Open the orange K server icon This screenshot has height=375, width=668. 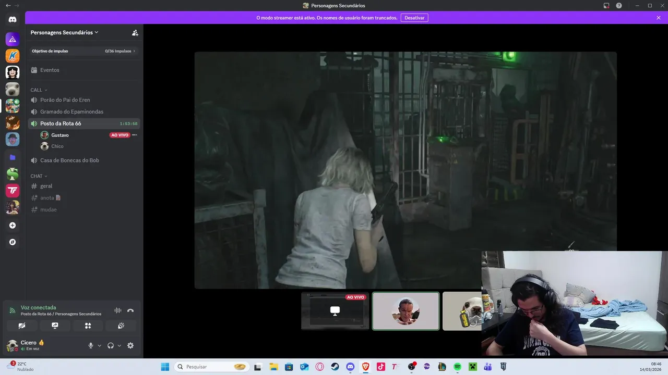[x=13, y=56]
